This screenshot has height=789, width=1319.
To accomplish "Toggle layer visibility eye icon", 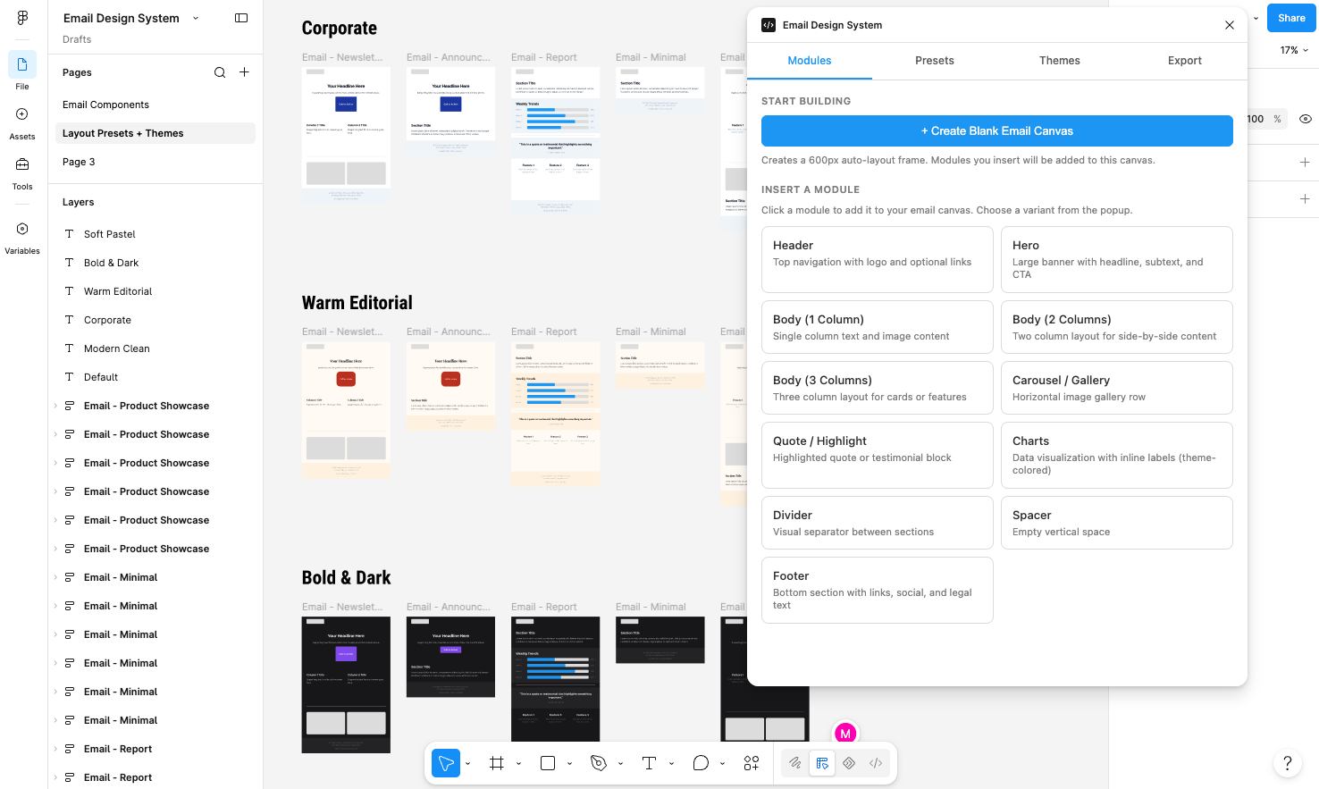I will tap(1306, 119).
